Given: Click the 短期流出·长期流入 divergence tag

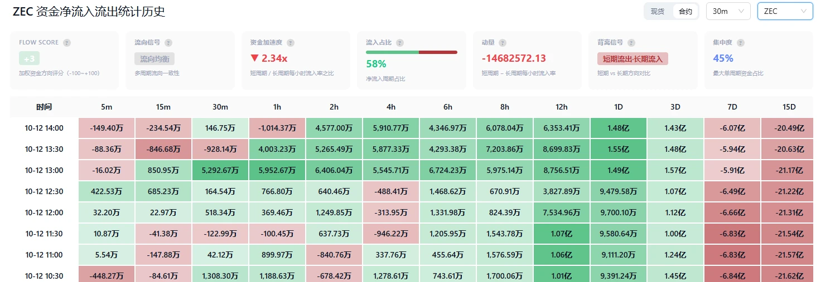Looking at the screenshot, I should click(633, 58).
